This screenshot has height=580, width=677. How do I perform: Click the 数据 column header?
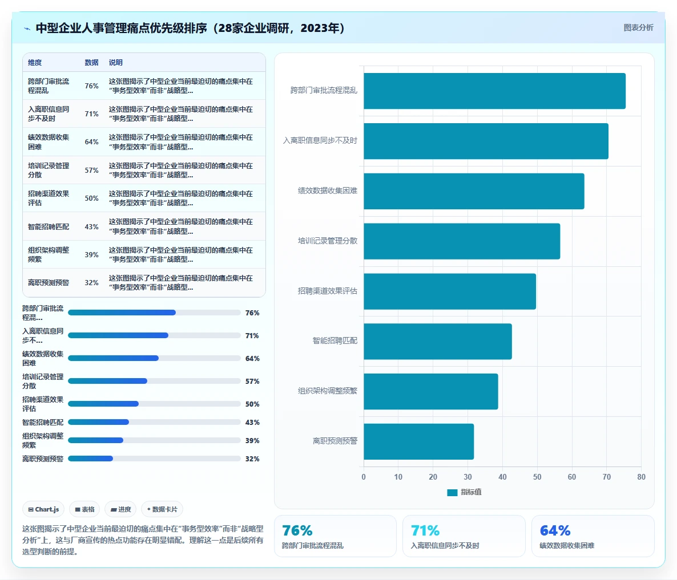point(91,63)
